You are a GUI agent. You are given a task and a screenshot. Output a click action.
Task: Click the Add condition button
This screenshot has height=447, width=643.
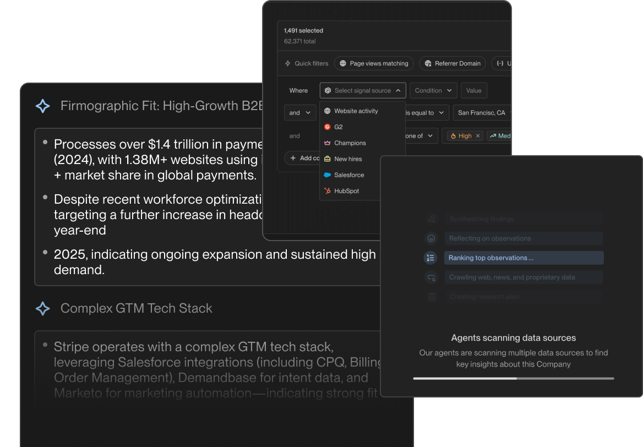[303, 158]
